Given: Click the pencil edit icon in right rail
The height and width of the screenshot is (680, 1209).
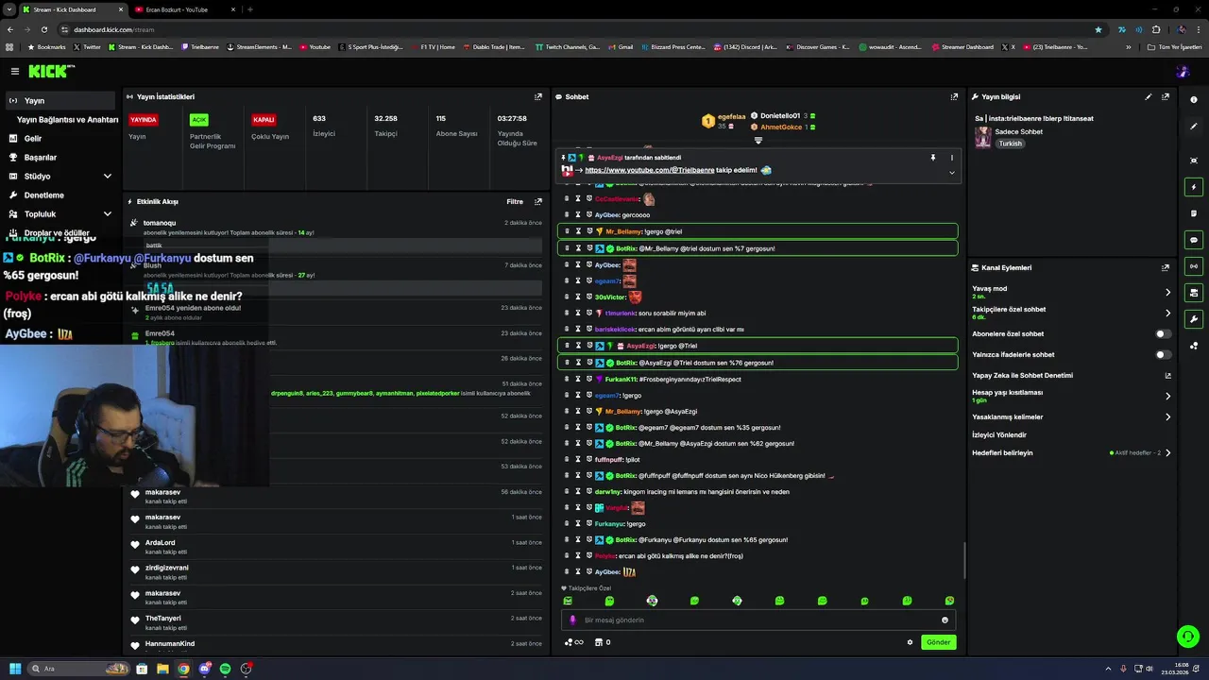Looking at the screenshot, I should tap(1194, 127).
